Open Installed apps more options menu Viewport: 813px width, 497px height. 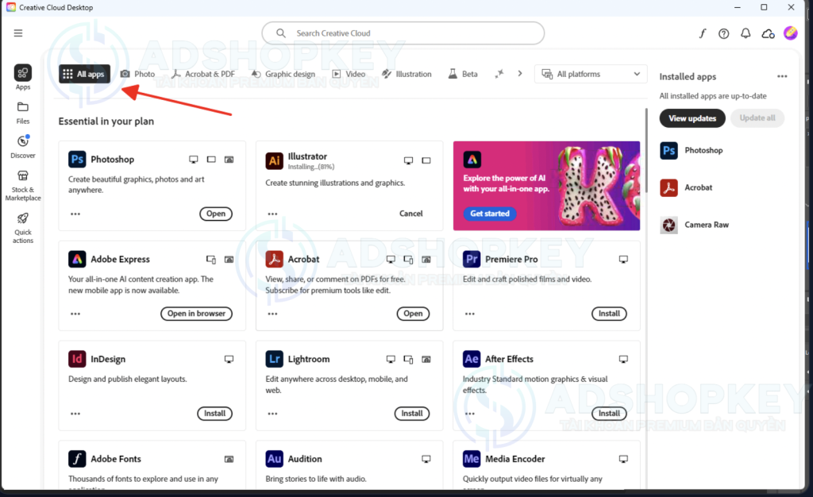click(x=782, y=77)
